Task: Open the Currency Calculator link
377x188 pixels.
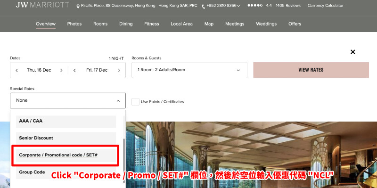Action: point(326,6)
